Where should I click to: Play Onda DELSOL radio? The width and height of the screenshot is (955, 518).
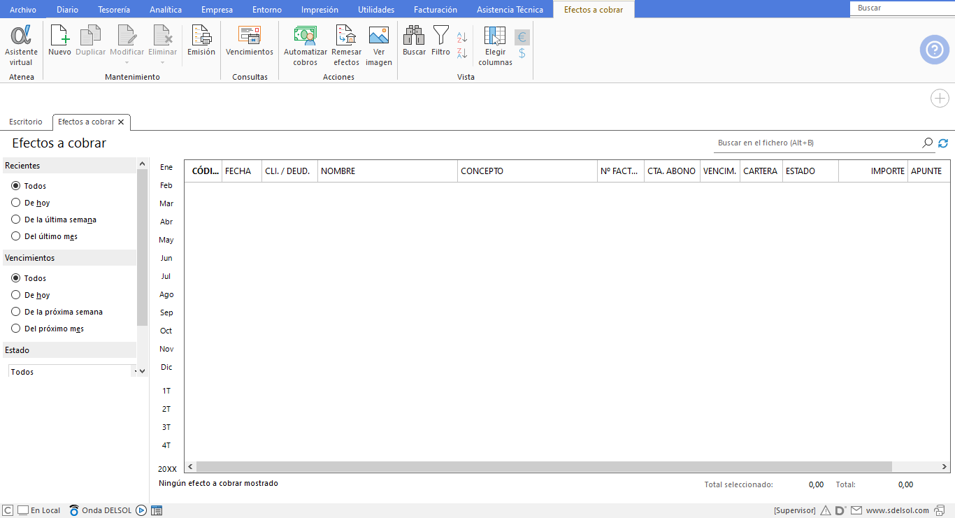pos(141,510)
